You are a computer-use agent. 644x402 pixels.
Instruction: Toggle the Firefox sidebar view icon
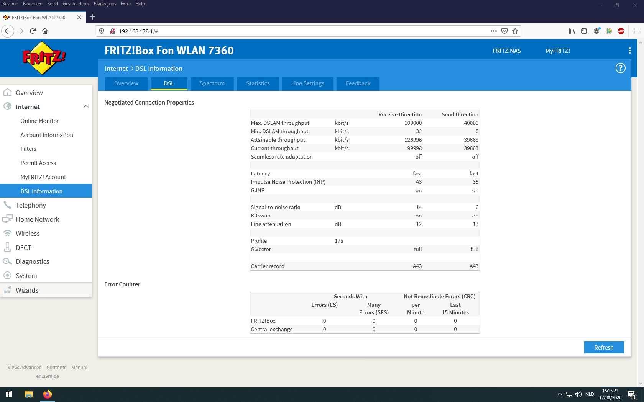click(584, 31)
